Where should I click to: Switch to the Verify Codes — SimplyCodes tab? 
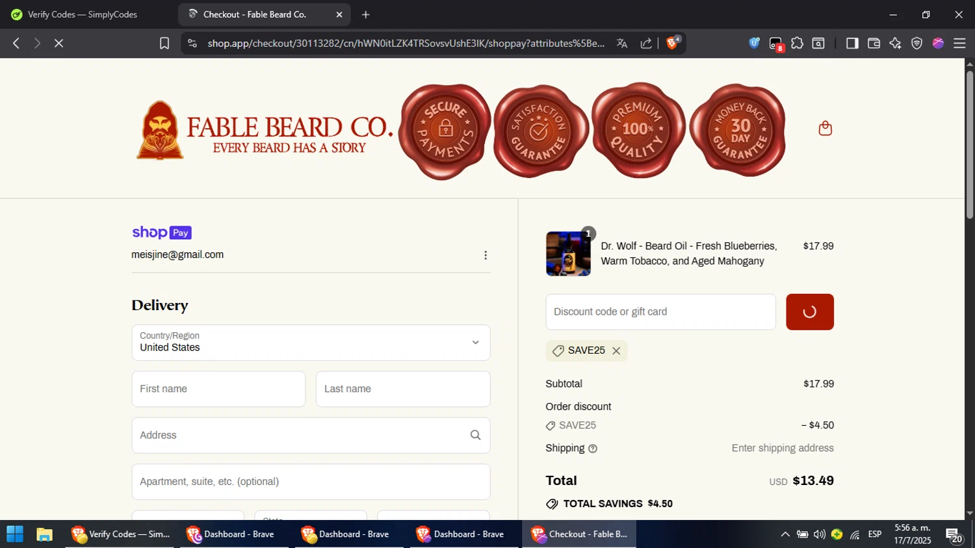click(x=83, y=14)
